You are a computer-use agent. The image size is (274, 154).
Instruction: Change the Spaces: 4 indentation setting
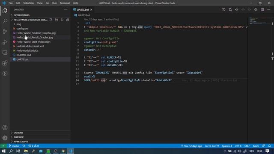227,146
